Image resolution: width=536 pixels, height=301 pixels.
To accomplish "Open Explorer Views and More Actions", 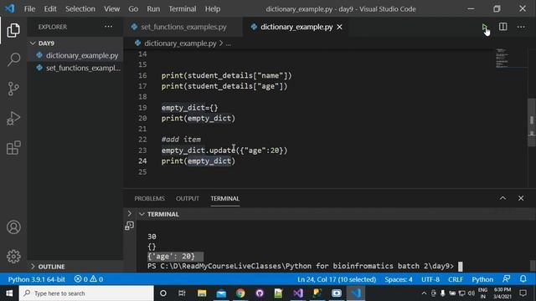I will (x=108, y=27).
